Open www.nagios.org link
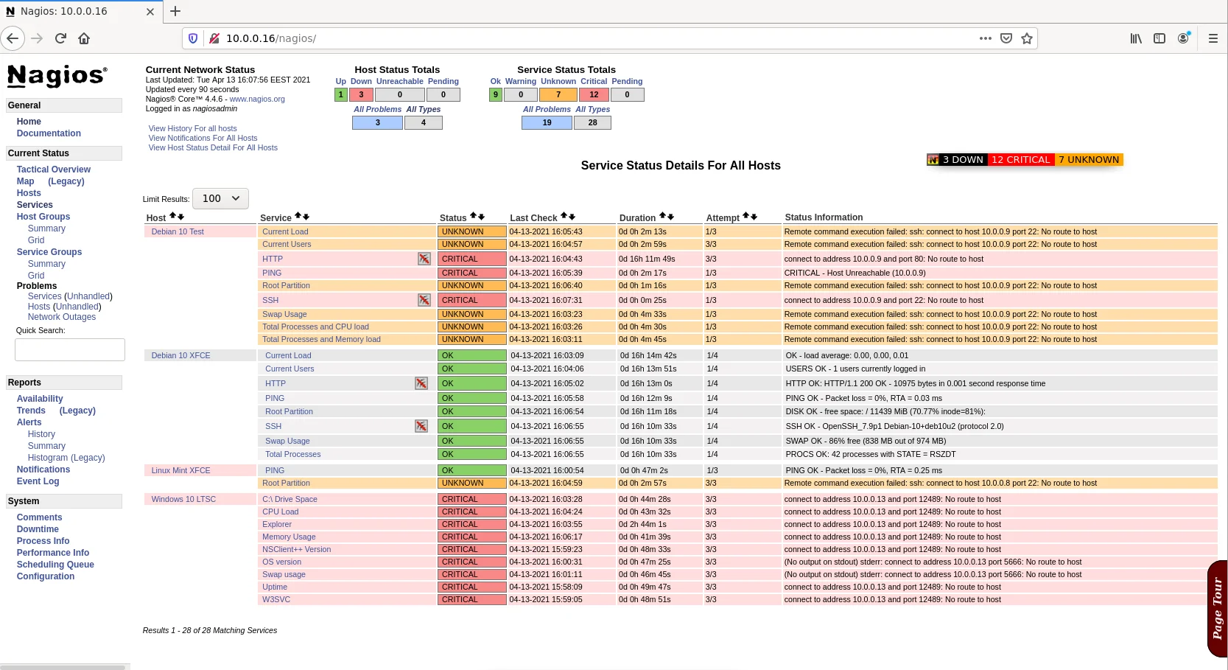The image size is (1228, 670). point(257,99)
